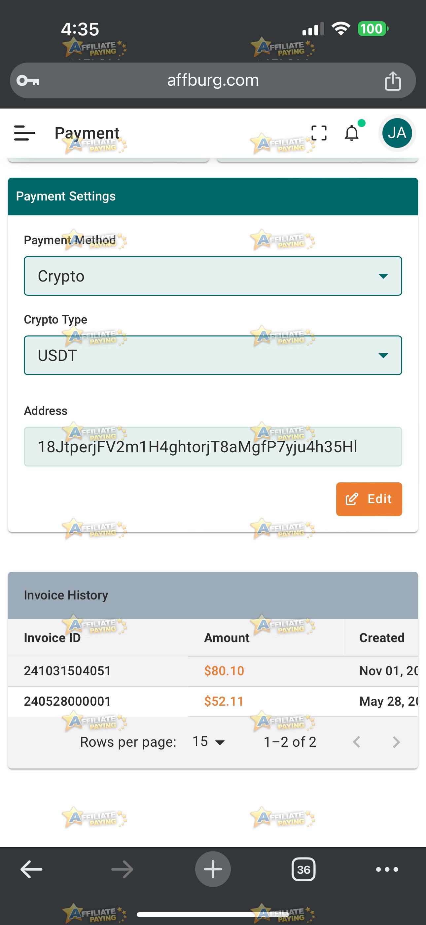
Task: Go back with browser back arrow
Action: click(x=31, y=869)
